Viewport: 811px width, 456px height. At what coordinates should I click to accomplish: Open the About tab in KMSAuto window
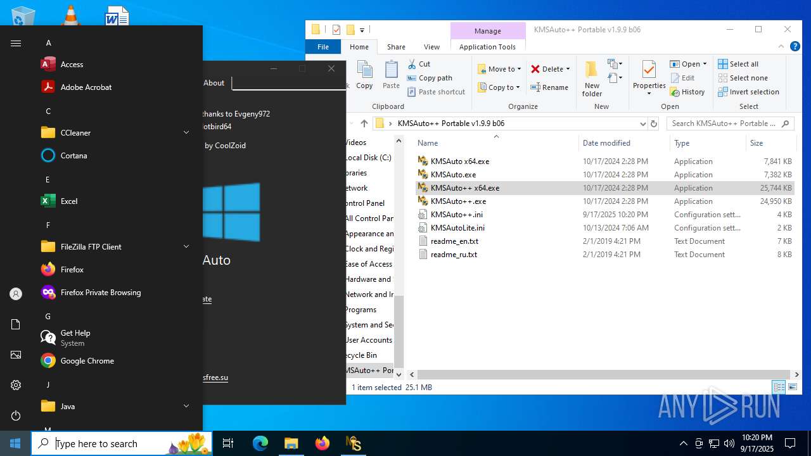pyautogui.click(x=214, y=83)
